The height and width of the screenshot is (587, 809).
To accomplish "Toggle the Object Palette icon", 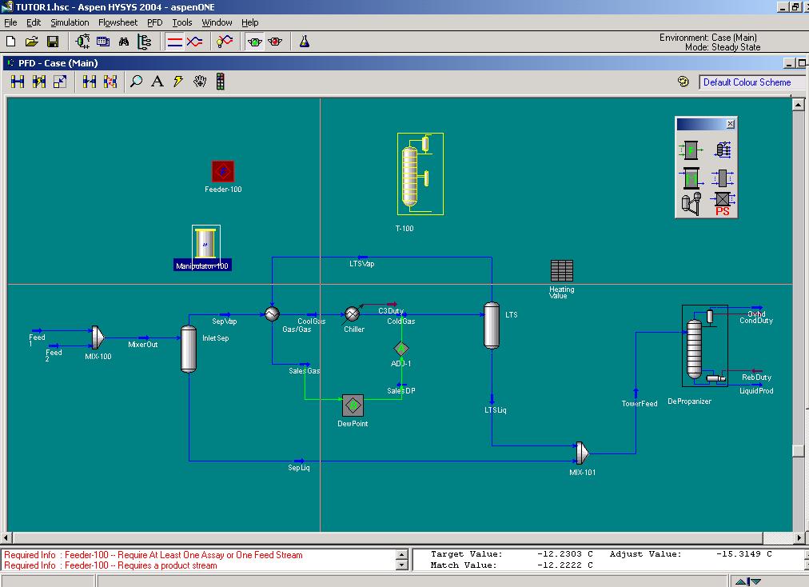I will (221, 82).
